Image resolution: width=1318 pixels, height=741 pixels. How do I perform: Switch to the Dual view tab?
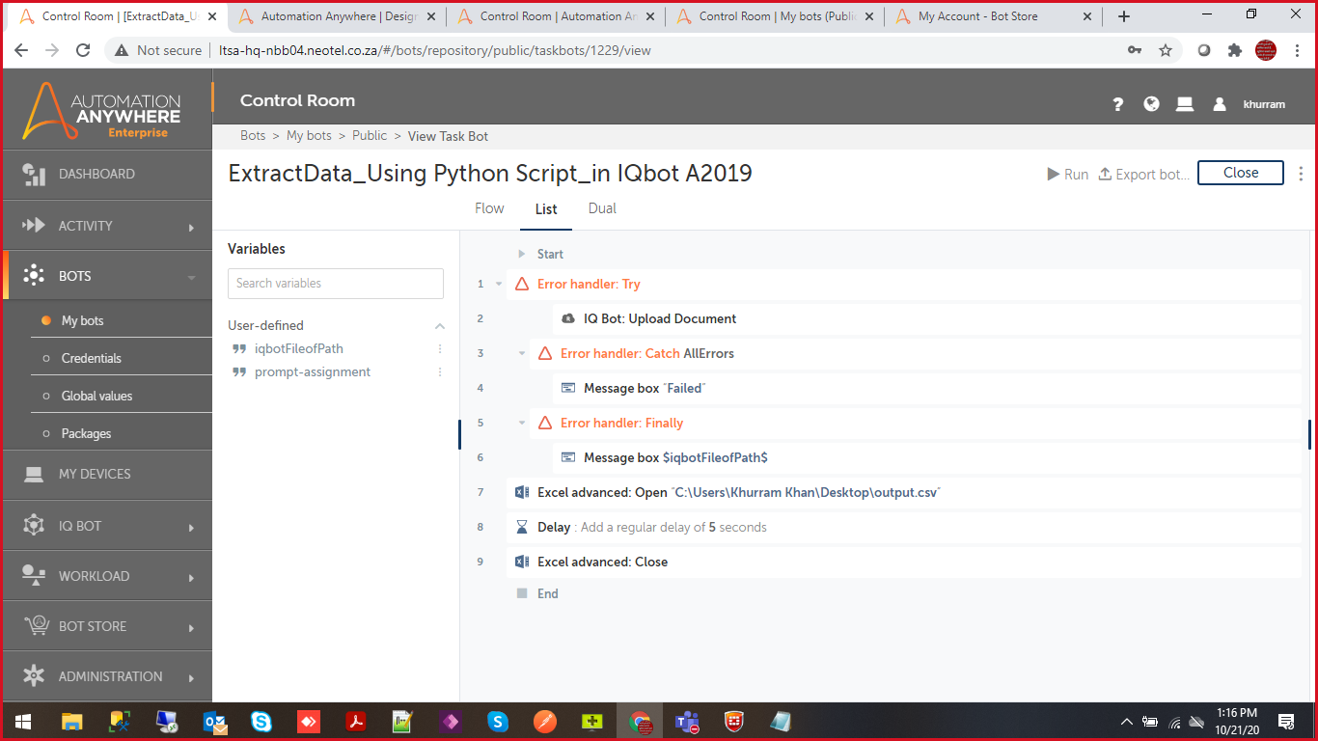pyautogui.click(x=602, y=208)
